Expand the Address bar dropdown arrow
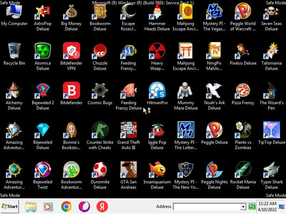The width and height of the screenshot is (286, 214). click(x=243, y=207)
